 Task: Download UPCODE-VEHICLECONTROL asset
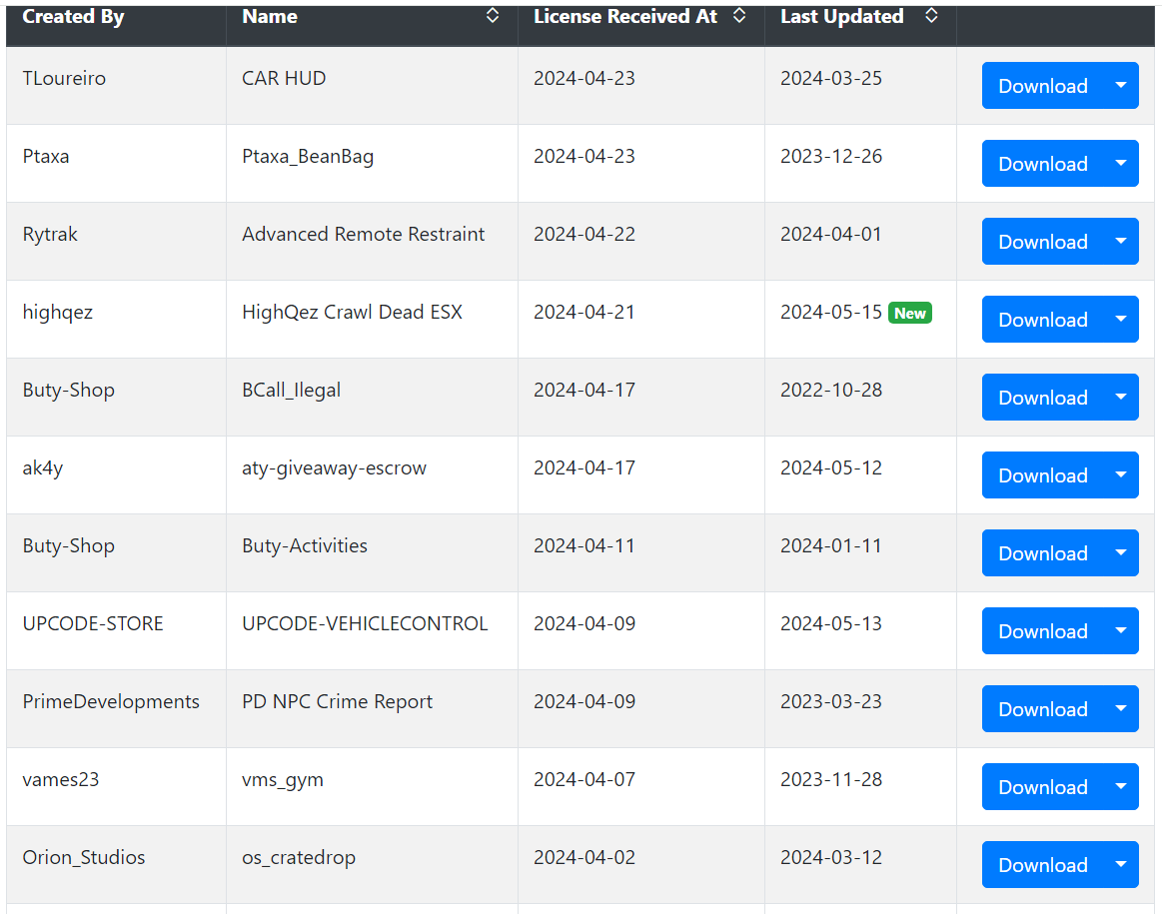(x=1043, y=631)
